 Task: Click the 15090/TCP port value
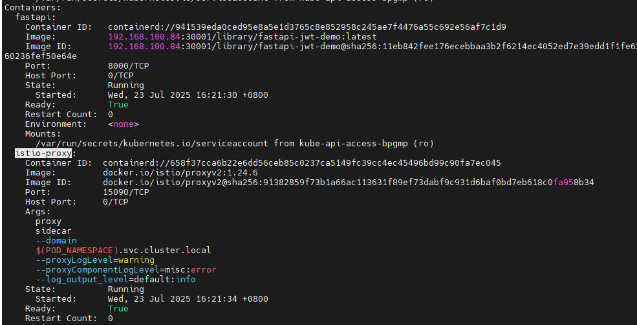[x=126, y=192]
